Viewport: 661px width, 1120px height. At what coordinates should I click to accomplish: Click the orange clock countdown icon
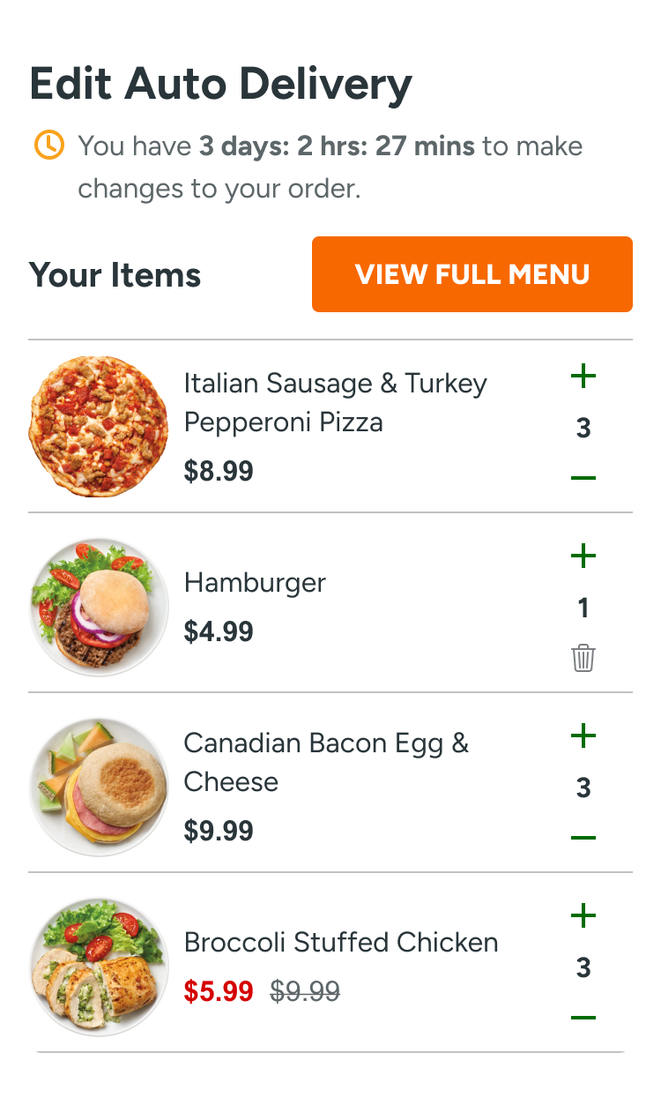coord(49,145)
